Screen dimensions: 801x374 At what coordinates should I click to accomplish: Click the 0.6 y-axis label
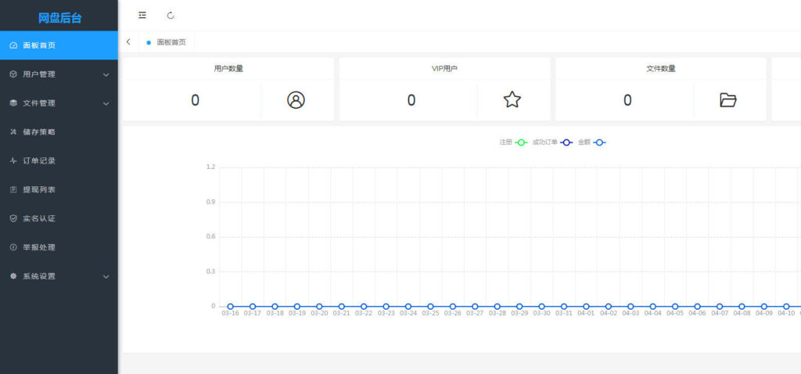coord(210,236)
